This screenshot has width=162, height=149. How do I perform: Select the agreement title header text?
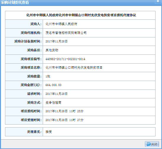pos(81,15)
